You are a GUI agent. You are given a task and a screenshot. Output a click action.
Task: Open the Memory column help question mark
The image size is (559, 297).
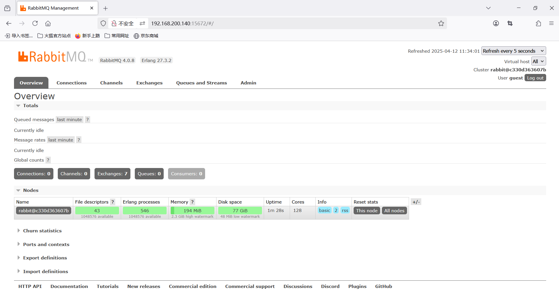(192, 202)
